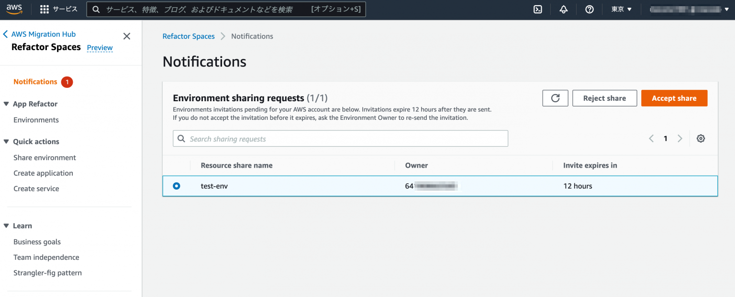
Task: Follow the Refactor Spaces breadcrumb link
Action: tap(189, 36)
